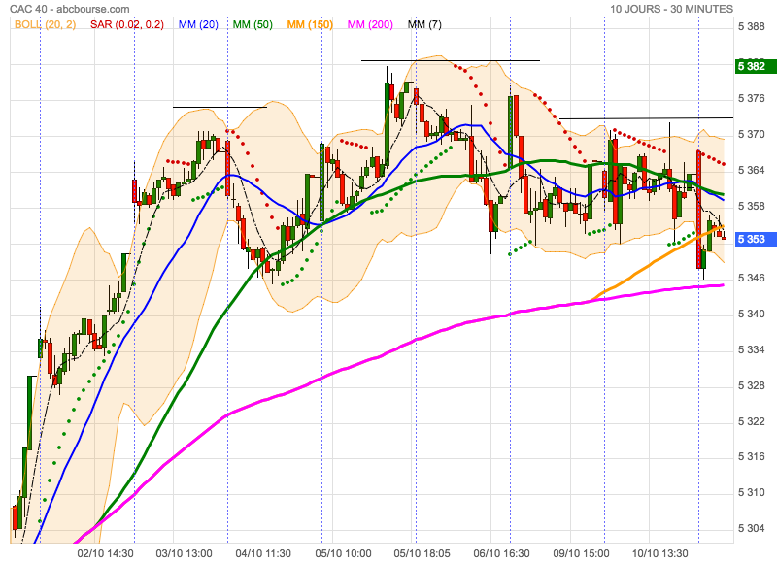The image size is (777, 563).
Task: Click the 5 322 price axis label
Action: (x=751, y=422)
